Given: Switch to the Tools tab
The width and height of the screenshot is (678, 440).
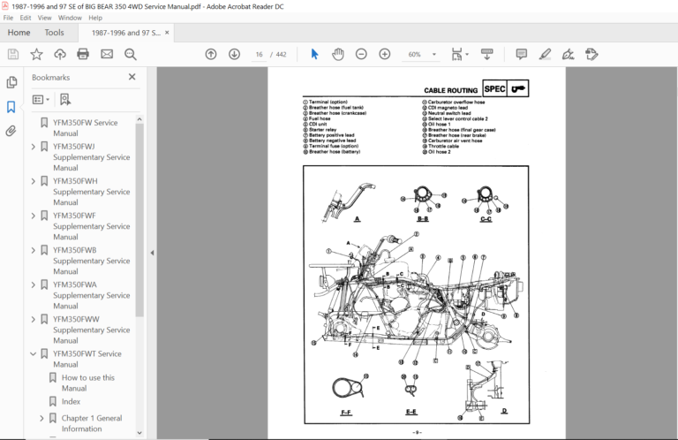Looking at the screenshot, I should click(54, 33).
